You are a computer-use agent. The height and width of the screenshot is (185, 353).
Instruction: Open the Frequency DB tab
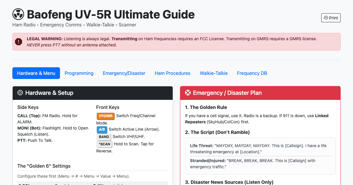(252, 73)
